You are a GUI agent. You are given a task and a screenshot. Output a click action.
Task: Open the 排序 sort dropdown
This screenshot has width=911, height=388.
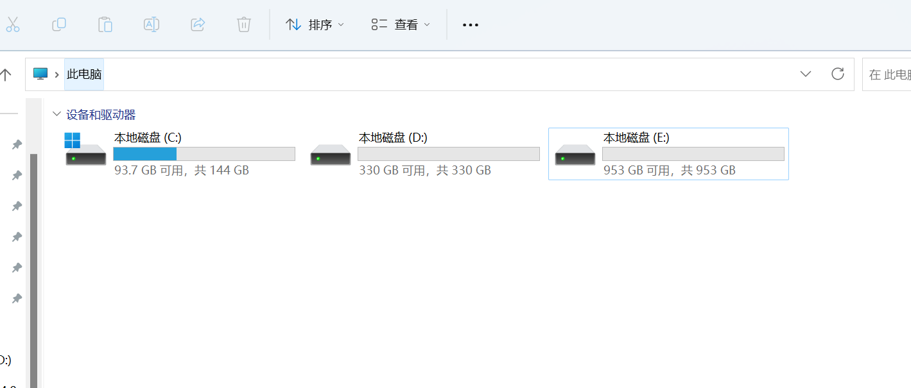coord(315,25)
